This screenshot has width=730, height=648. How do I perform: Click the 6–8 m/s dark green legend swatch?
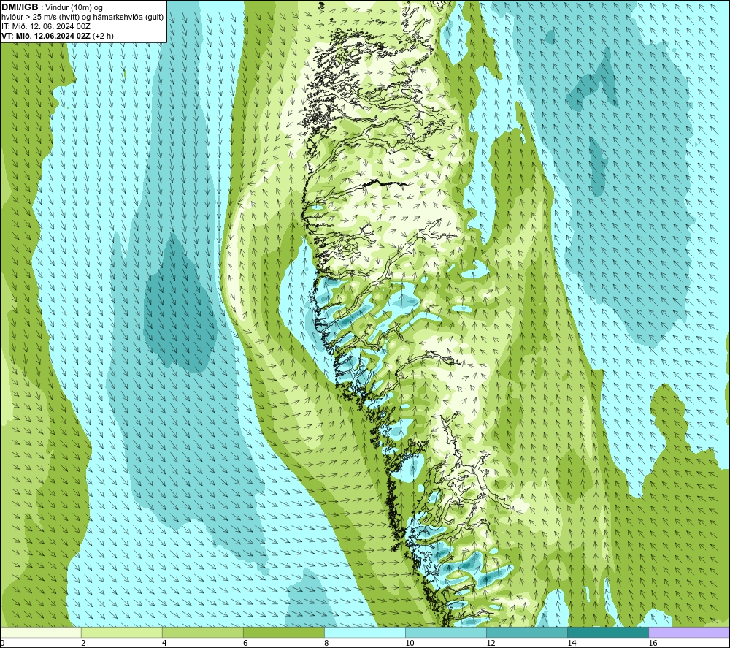pyautogui.click(x=283, y=633)
